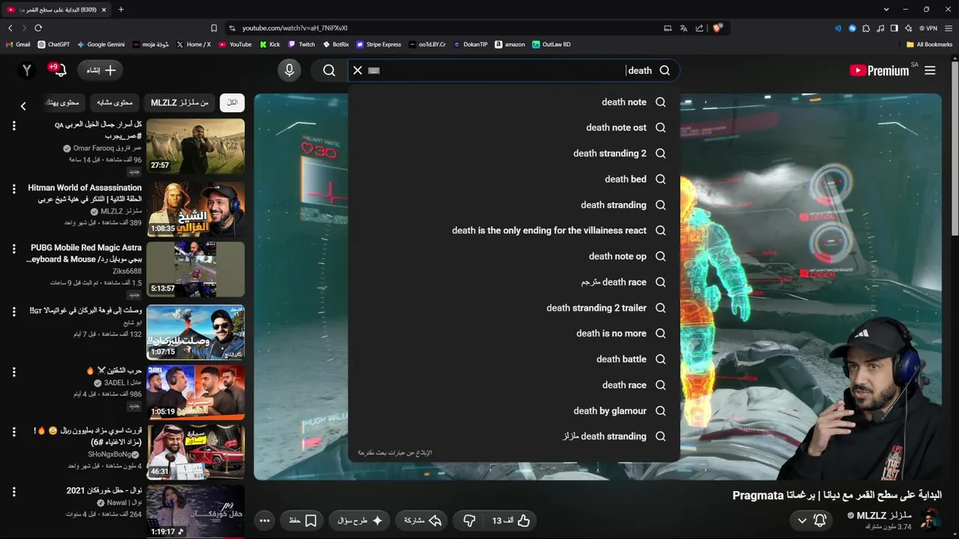The image size is (959, 539).
Task: Open MLZLZ channel avatar below video
Action: pyautogui.click(x=930, y=520)
